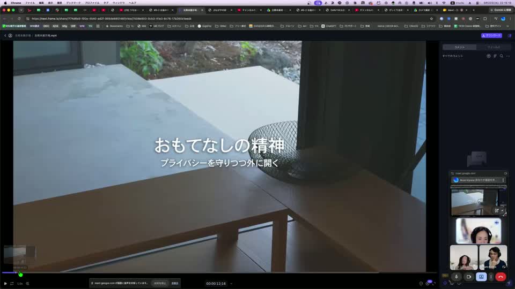Open the parent folder breadcrumb link

pyautogui.click(x=23, y=35)
